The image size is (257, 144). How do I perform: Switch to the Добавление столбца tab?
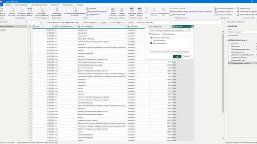click(x=39, y=5)
